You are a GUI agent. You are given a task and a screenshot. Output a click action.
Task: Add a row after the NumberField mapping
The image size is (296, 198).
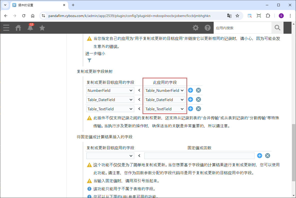click(190, 90)
